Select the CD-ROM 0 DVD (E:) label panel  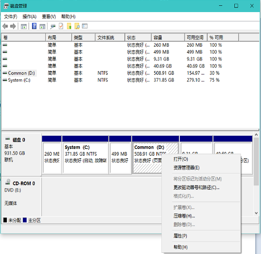[x=21, y=197]
